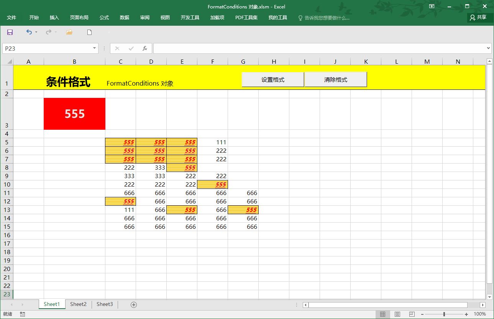This screenshot has width=494, height=319.
Task: Add a new sheet with plus icon
Action: click(x=134, y=305)
